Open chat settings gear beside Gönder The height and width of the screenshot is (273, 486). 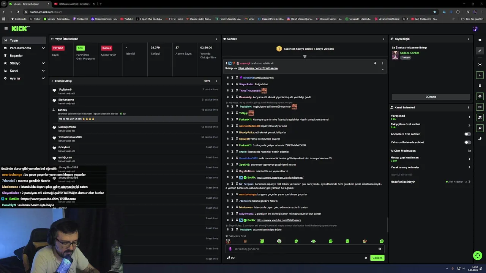pyautogui.click(x=366, y=258)
